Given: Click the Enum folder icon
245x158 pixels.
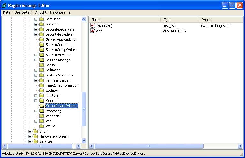Looking at the screenshot, I should tap(36, 131).
